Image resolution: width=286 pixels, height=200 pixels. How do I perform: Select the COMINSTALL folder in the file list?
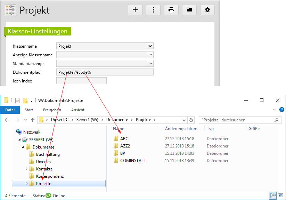click(133, 161)
